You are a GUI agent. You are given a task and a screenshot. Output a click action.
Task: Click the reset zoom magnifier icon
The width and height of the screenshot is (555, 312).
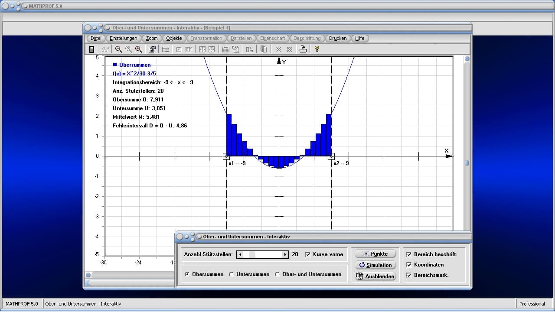[x=129, y=49]
